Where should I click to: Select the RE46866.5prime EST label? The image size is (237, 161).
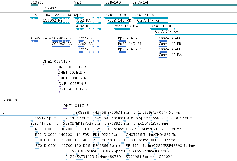tap(107, 146)
